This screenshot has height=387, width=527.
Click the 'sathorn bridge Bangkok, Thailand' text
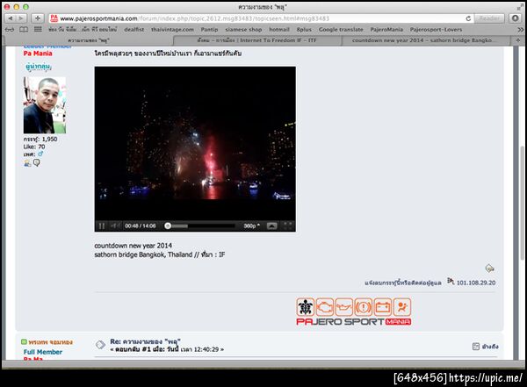coord(143,254)
